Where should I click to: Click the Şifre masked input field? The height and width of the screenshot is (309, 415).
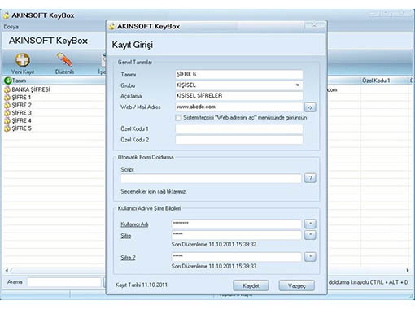[236, 235]
